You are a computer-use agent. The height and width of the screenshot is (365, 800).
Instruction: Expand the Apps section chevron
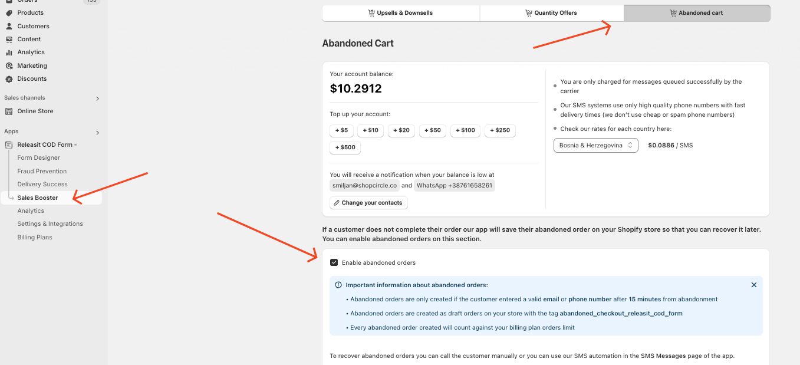point(98,133)
